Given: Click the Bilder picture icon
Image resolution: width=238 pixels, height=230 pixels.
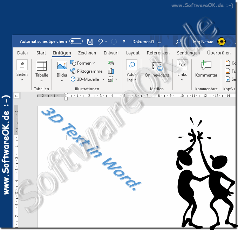Looking at the screenshot, I should pos(62,66).
